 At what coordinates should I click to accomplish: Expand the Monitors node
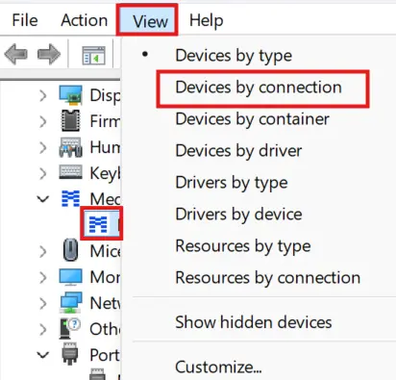tap(42, 277)
